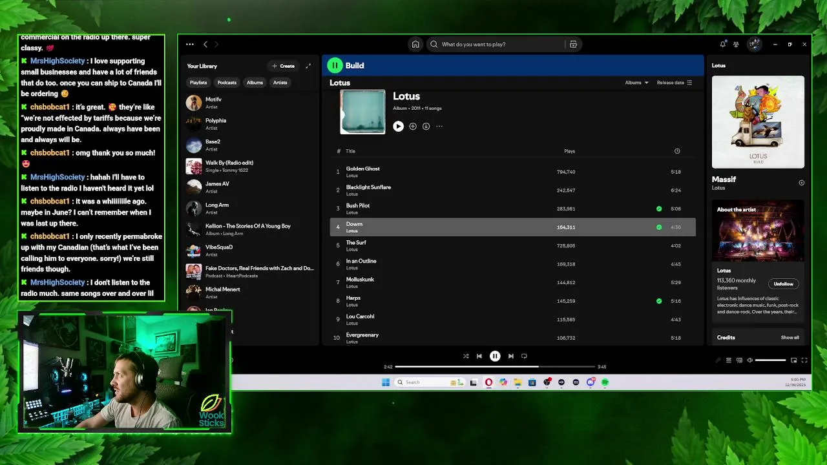
Task: Open the Release date sort menu
Action: (675, 83)
